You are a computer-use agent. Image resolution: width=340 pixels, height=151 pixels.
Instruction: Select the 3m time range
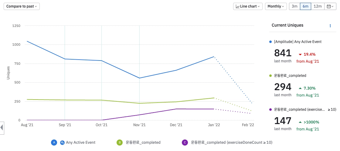tap(294, 6)
